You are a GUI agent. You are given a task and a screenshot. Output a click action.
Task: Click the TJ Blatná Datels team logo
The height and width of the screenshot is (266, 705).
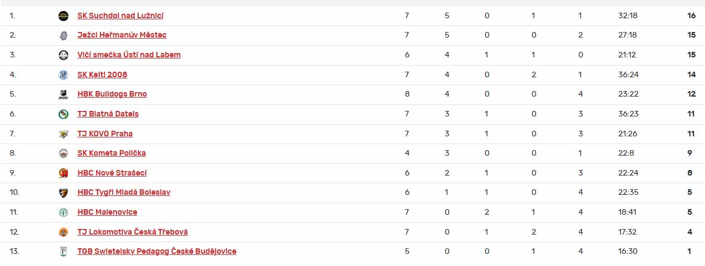coord(63,114)
